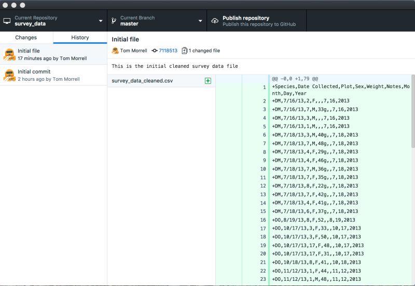Open the survey_data repository selector
Image resolution: width=415 pixels, height=286 pixels.
(x=53, y=21)
